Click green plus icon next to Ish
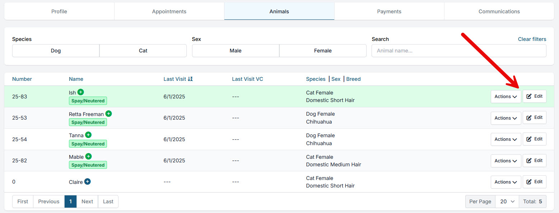This screenshot has width=559, height=213. [x=81, y=92]
